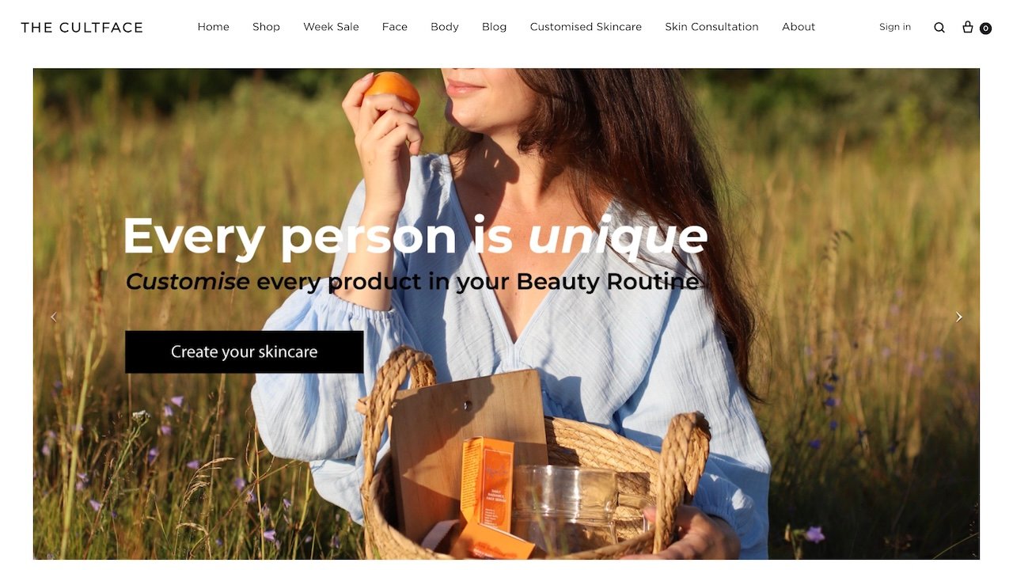Select Week Sale in navigation

tap(331, 27)
